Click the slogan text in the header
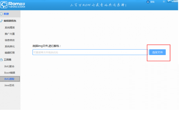The height and width of the screenshot is (114, 179). 98,5
